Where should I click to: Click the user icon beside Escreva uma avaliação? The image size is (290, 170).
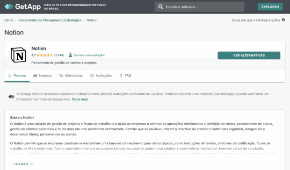tap(70, 55)
